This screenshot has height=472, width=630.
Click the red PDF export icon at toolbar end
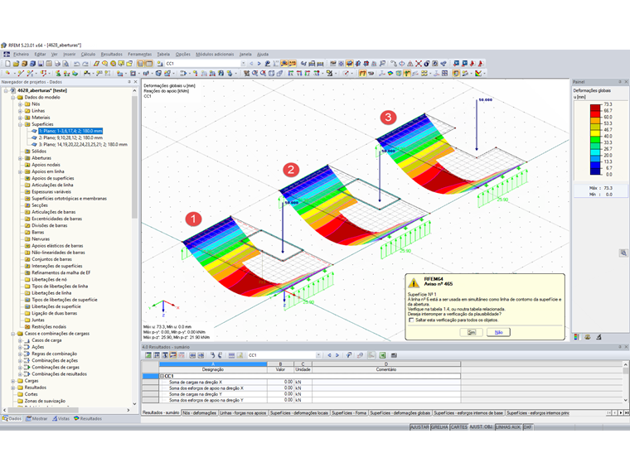click(x=481, y=64)
